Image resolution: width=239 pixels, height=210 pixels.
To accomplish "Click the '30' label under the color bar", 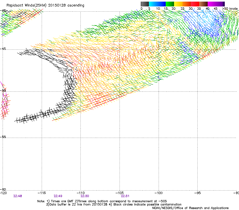I will coord(191,9).
